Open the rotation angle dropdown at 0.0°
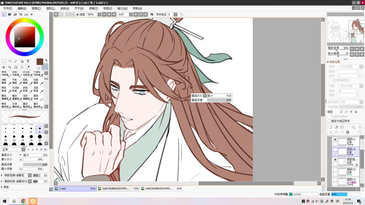 [x=131, y=14]
